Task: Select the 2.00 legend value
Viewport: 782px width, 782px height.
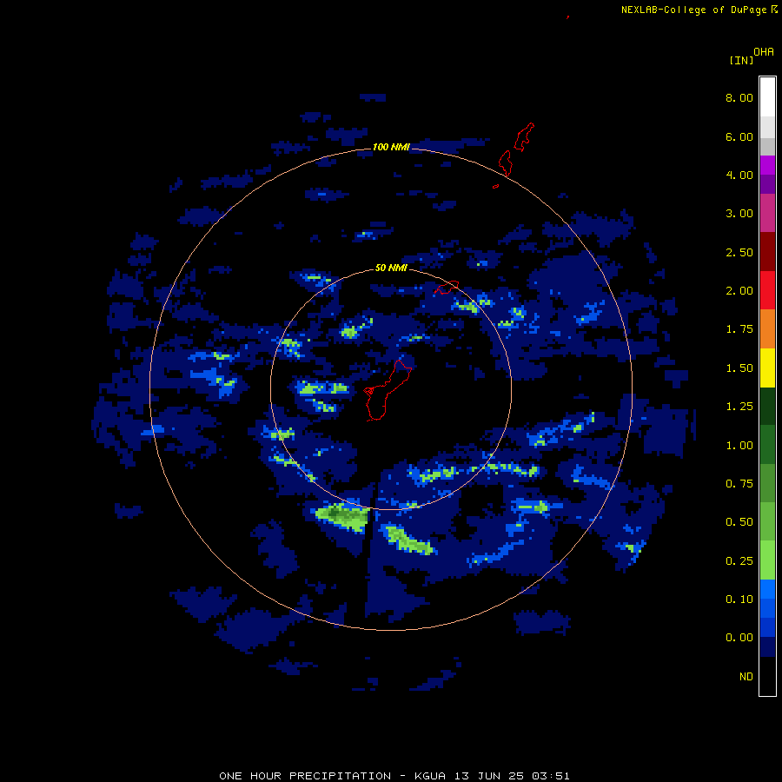Action: click(x=739, y=291)
